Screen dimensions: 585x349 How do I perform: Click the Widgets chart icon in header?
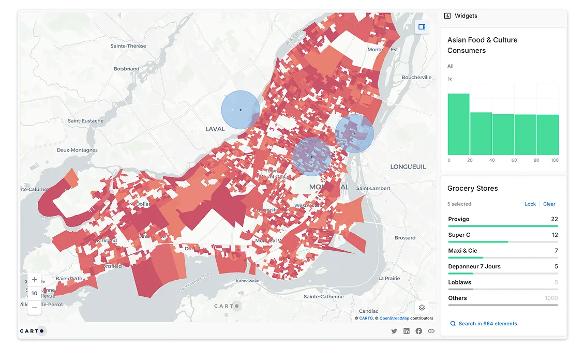pyautogui.click(x=447, y=16)
